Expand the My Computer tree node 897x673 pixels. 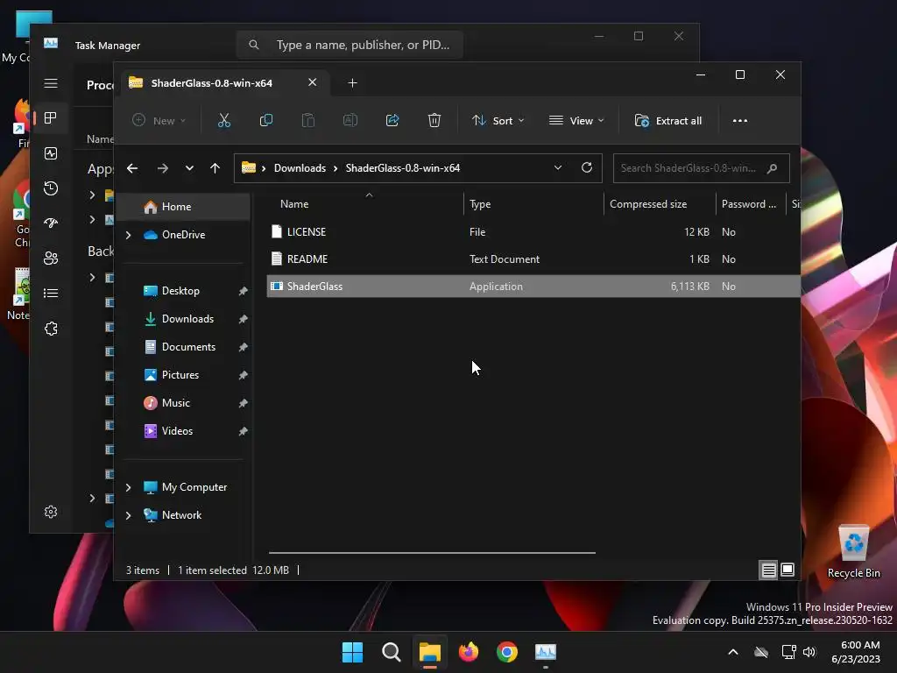point(129,487)
